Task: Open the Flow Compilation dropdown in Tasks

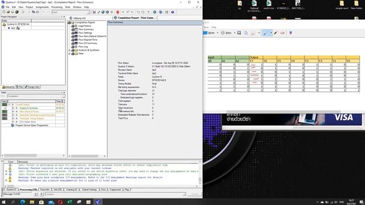Action: pos(63,96)
